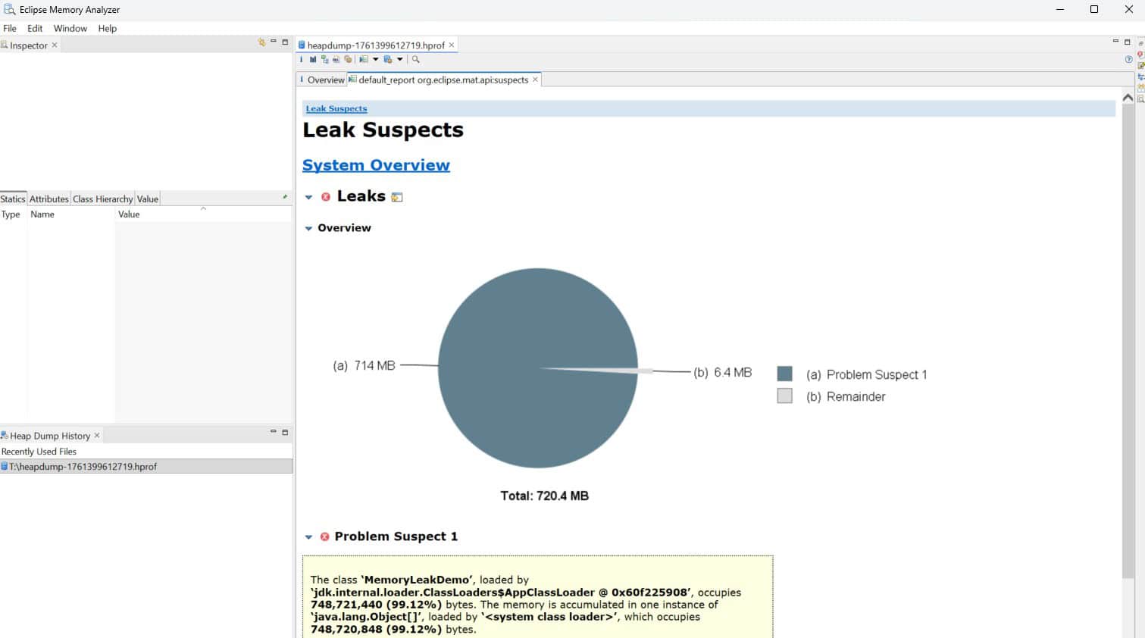Click the small chart icon beside Leaks heading

(x=397, y=196)
